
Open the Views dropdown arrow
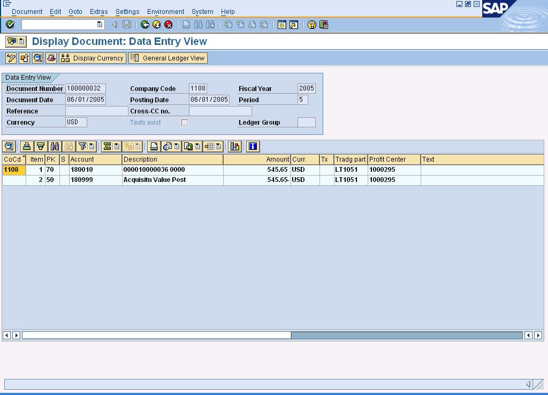pos(177,147)
